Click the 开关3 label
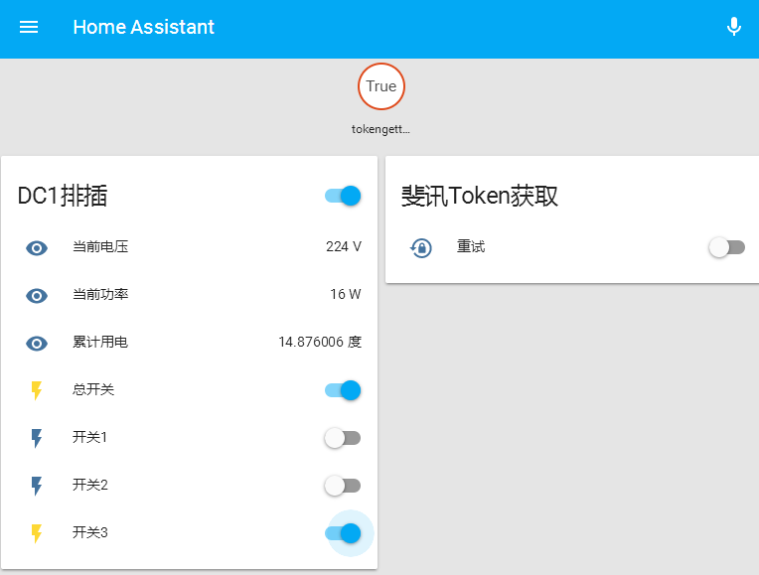This screenshot has width=759, height=575. (x=90, y=532)
